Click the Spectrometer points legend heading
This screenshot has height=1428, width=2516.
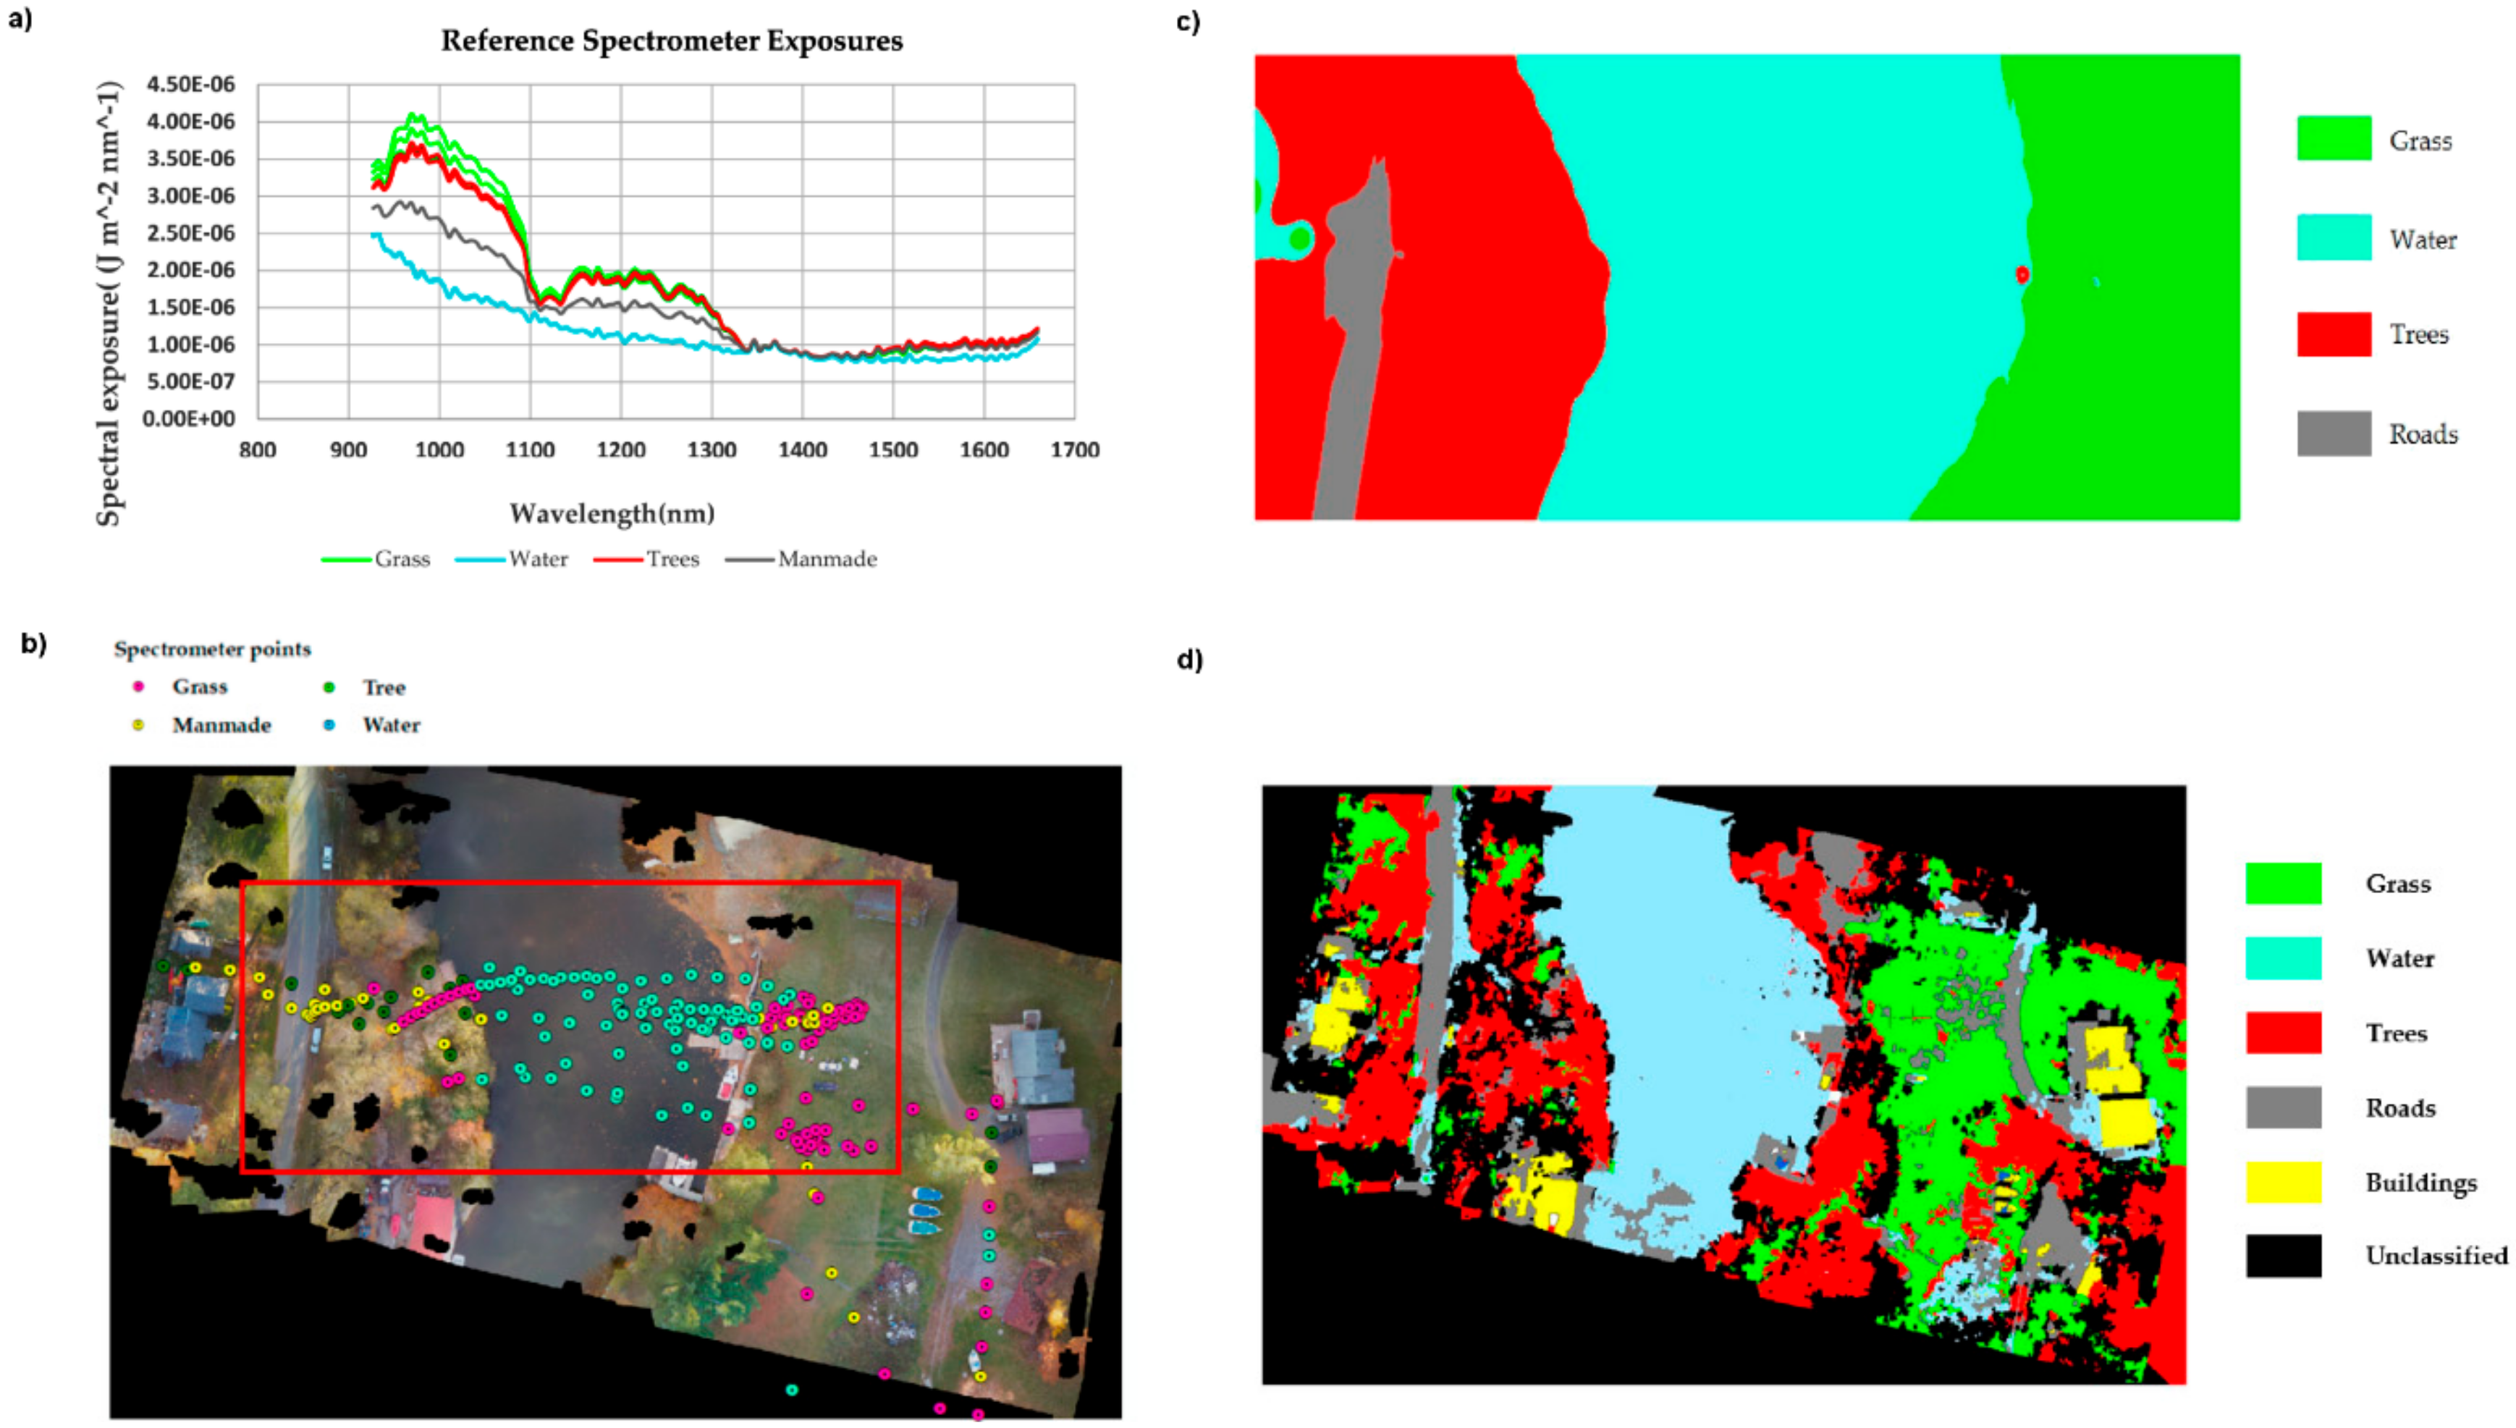click(212, 649)
